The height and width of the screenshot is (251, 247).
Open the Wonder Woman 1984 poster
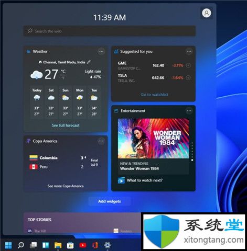[x=153, y=138]
